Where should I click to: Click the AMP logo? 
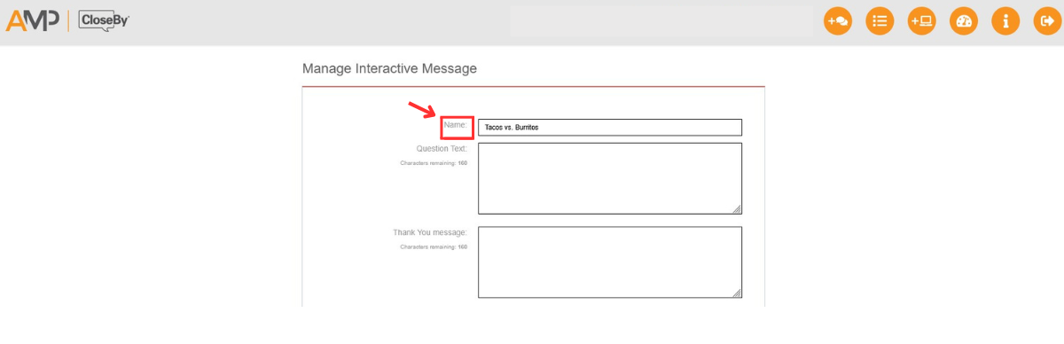point(34,20)
